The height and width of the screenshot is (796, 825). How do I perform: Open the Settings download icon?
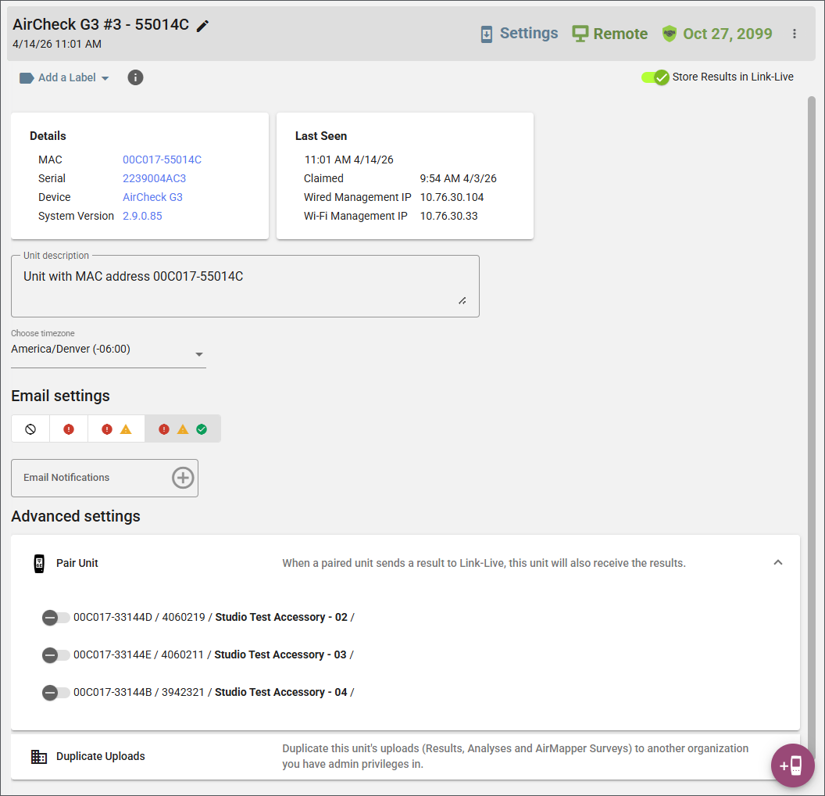tap(487, 34)
